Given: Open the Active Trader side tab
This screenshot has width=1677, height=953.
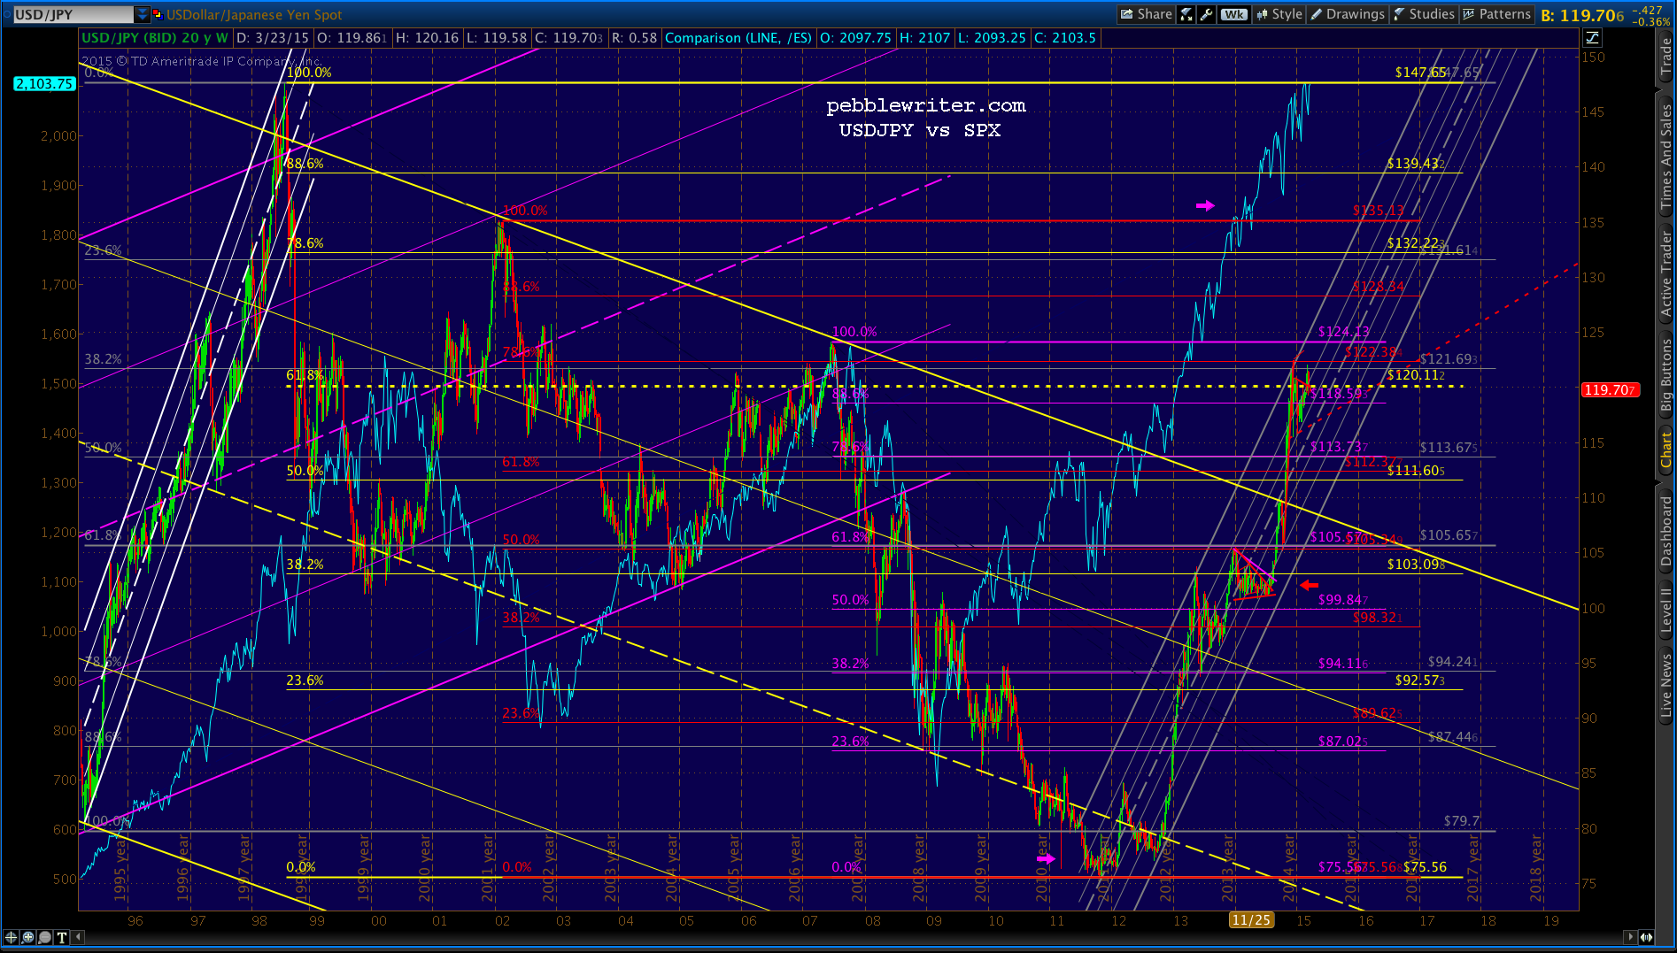Looking at the screenshot, I should click(x=1666, y=273).
